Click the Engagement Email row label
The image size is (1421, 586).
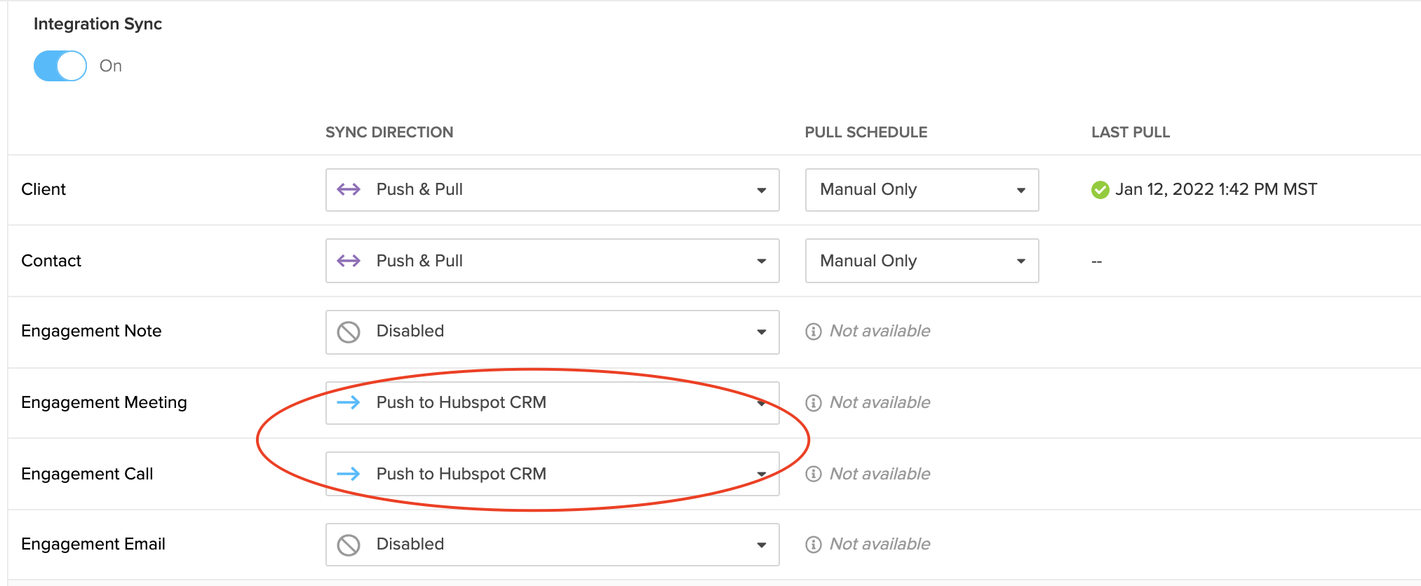93,544
